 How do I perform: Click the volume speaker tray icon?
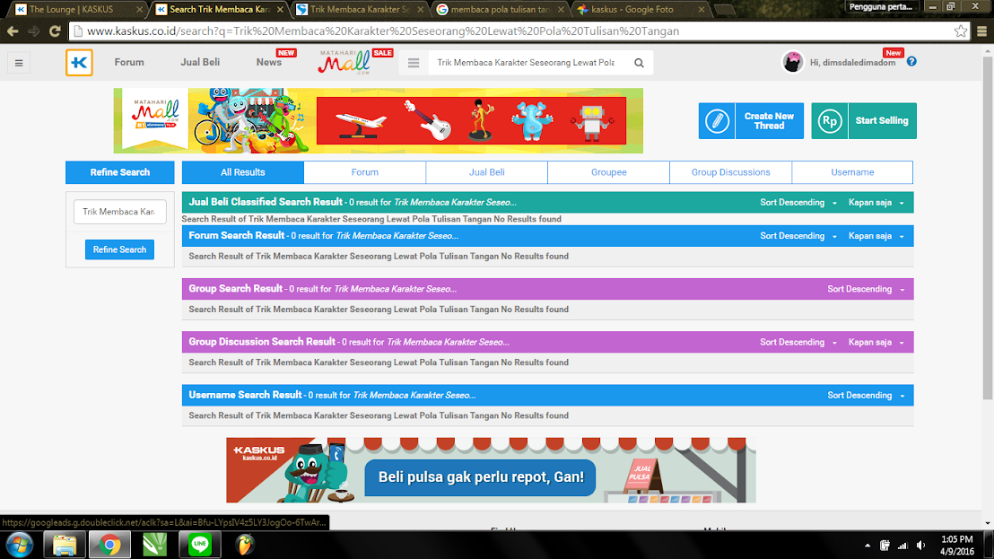920,545
